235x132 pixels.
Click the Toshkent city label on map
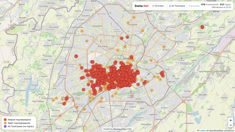125,58
